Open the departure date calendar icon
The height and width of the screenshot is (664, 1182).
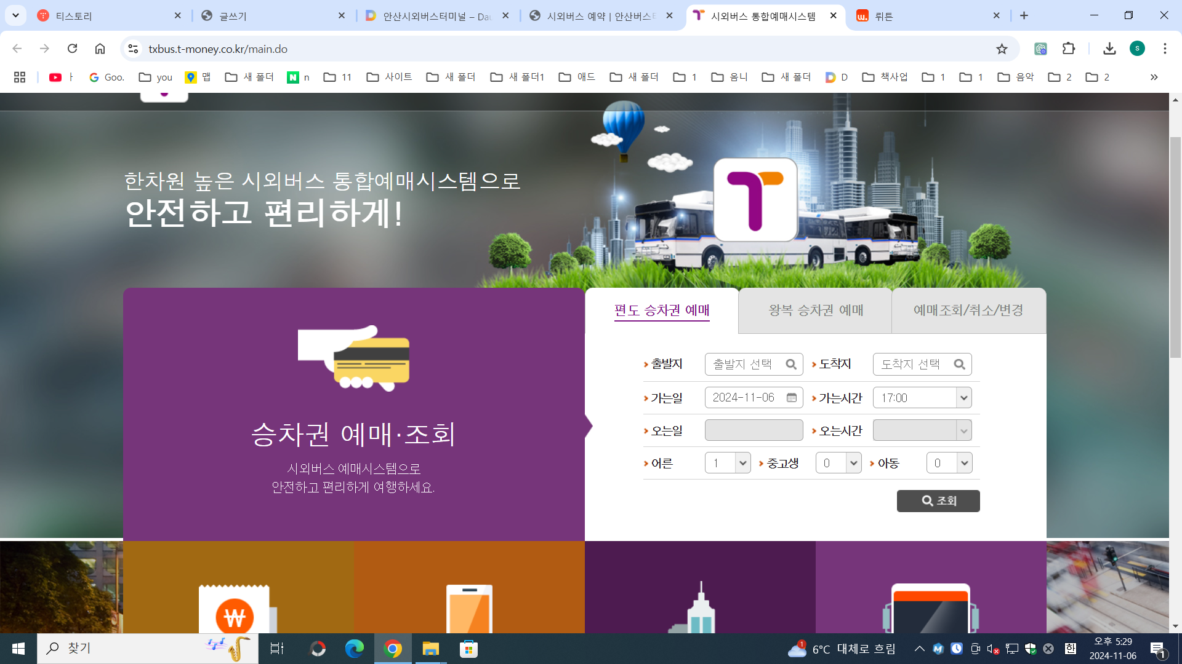pos(792,398)
